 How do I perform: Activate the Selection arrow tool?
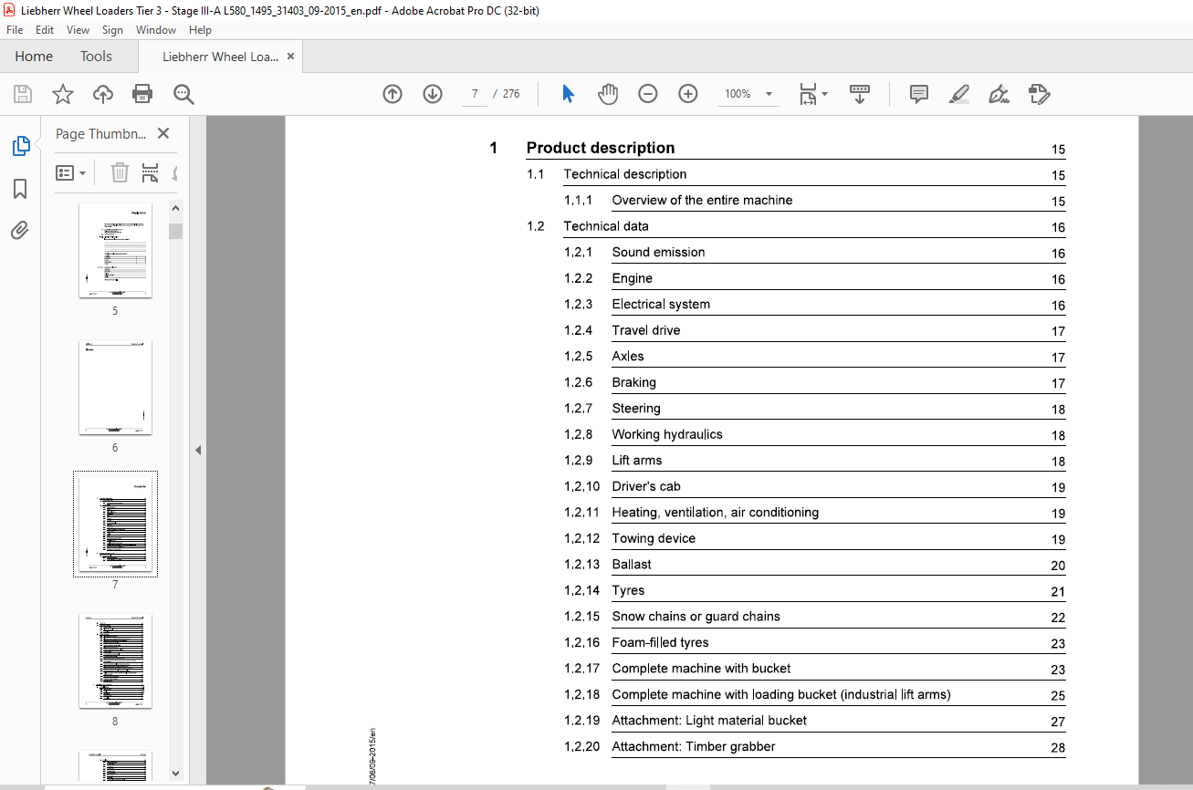pos(568,94)
